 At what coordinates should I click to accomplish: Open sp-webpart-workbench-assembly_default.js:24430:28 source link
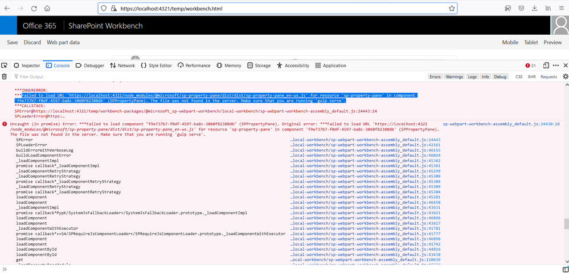tap(501, 124)
